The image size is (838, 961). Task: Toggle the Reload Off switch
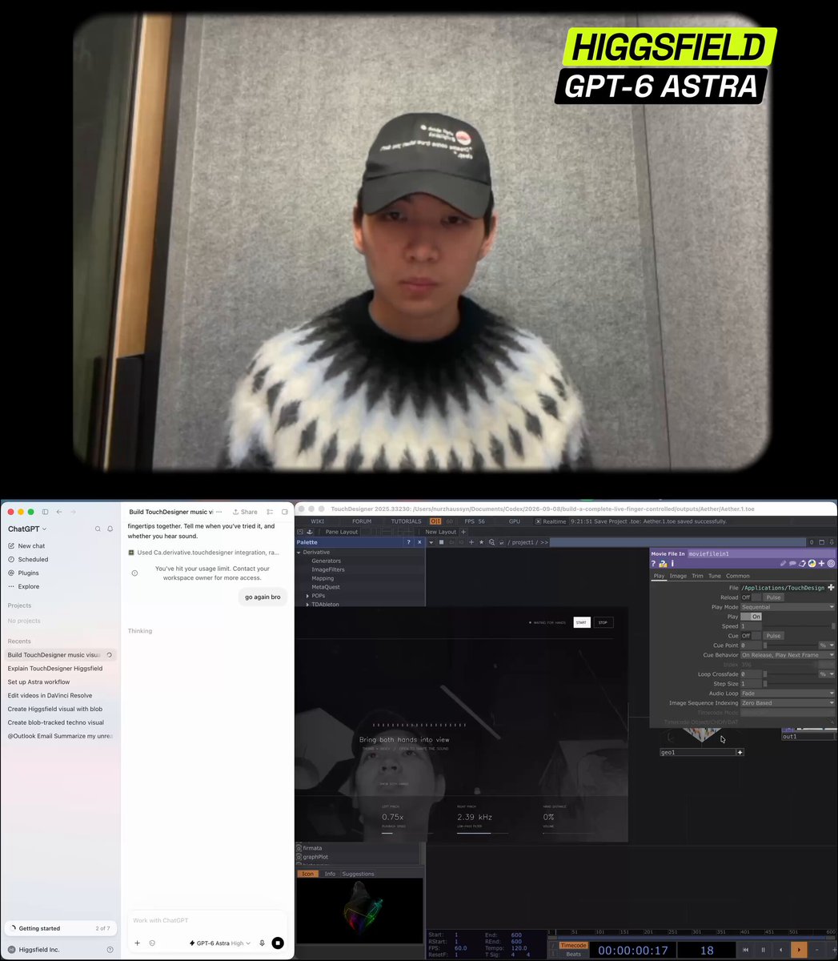[752, 597]
